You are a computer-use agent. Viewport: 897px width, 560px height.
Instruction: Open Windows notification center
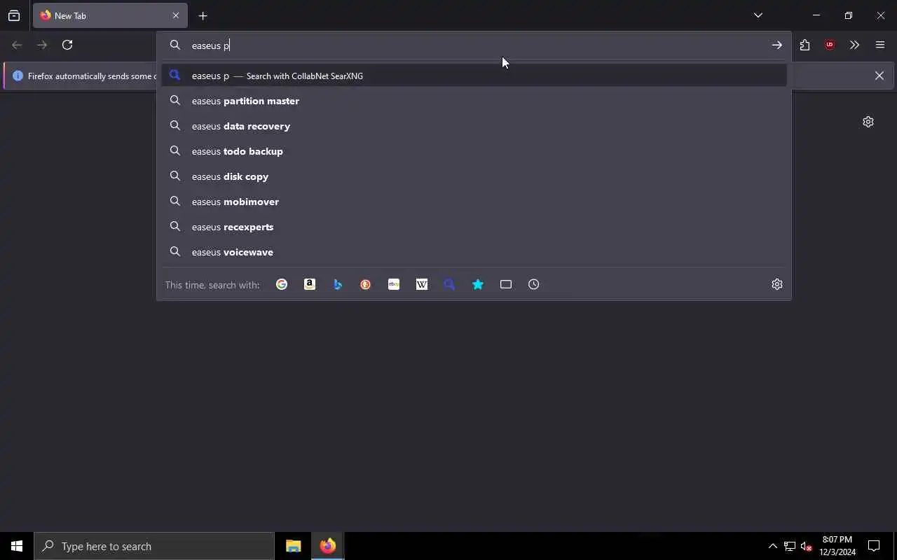click(x=874, y=546)
